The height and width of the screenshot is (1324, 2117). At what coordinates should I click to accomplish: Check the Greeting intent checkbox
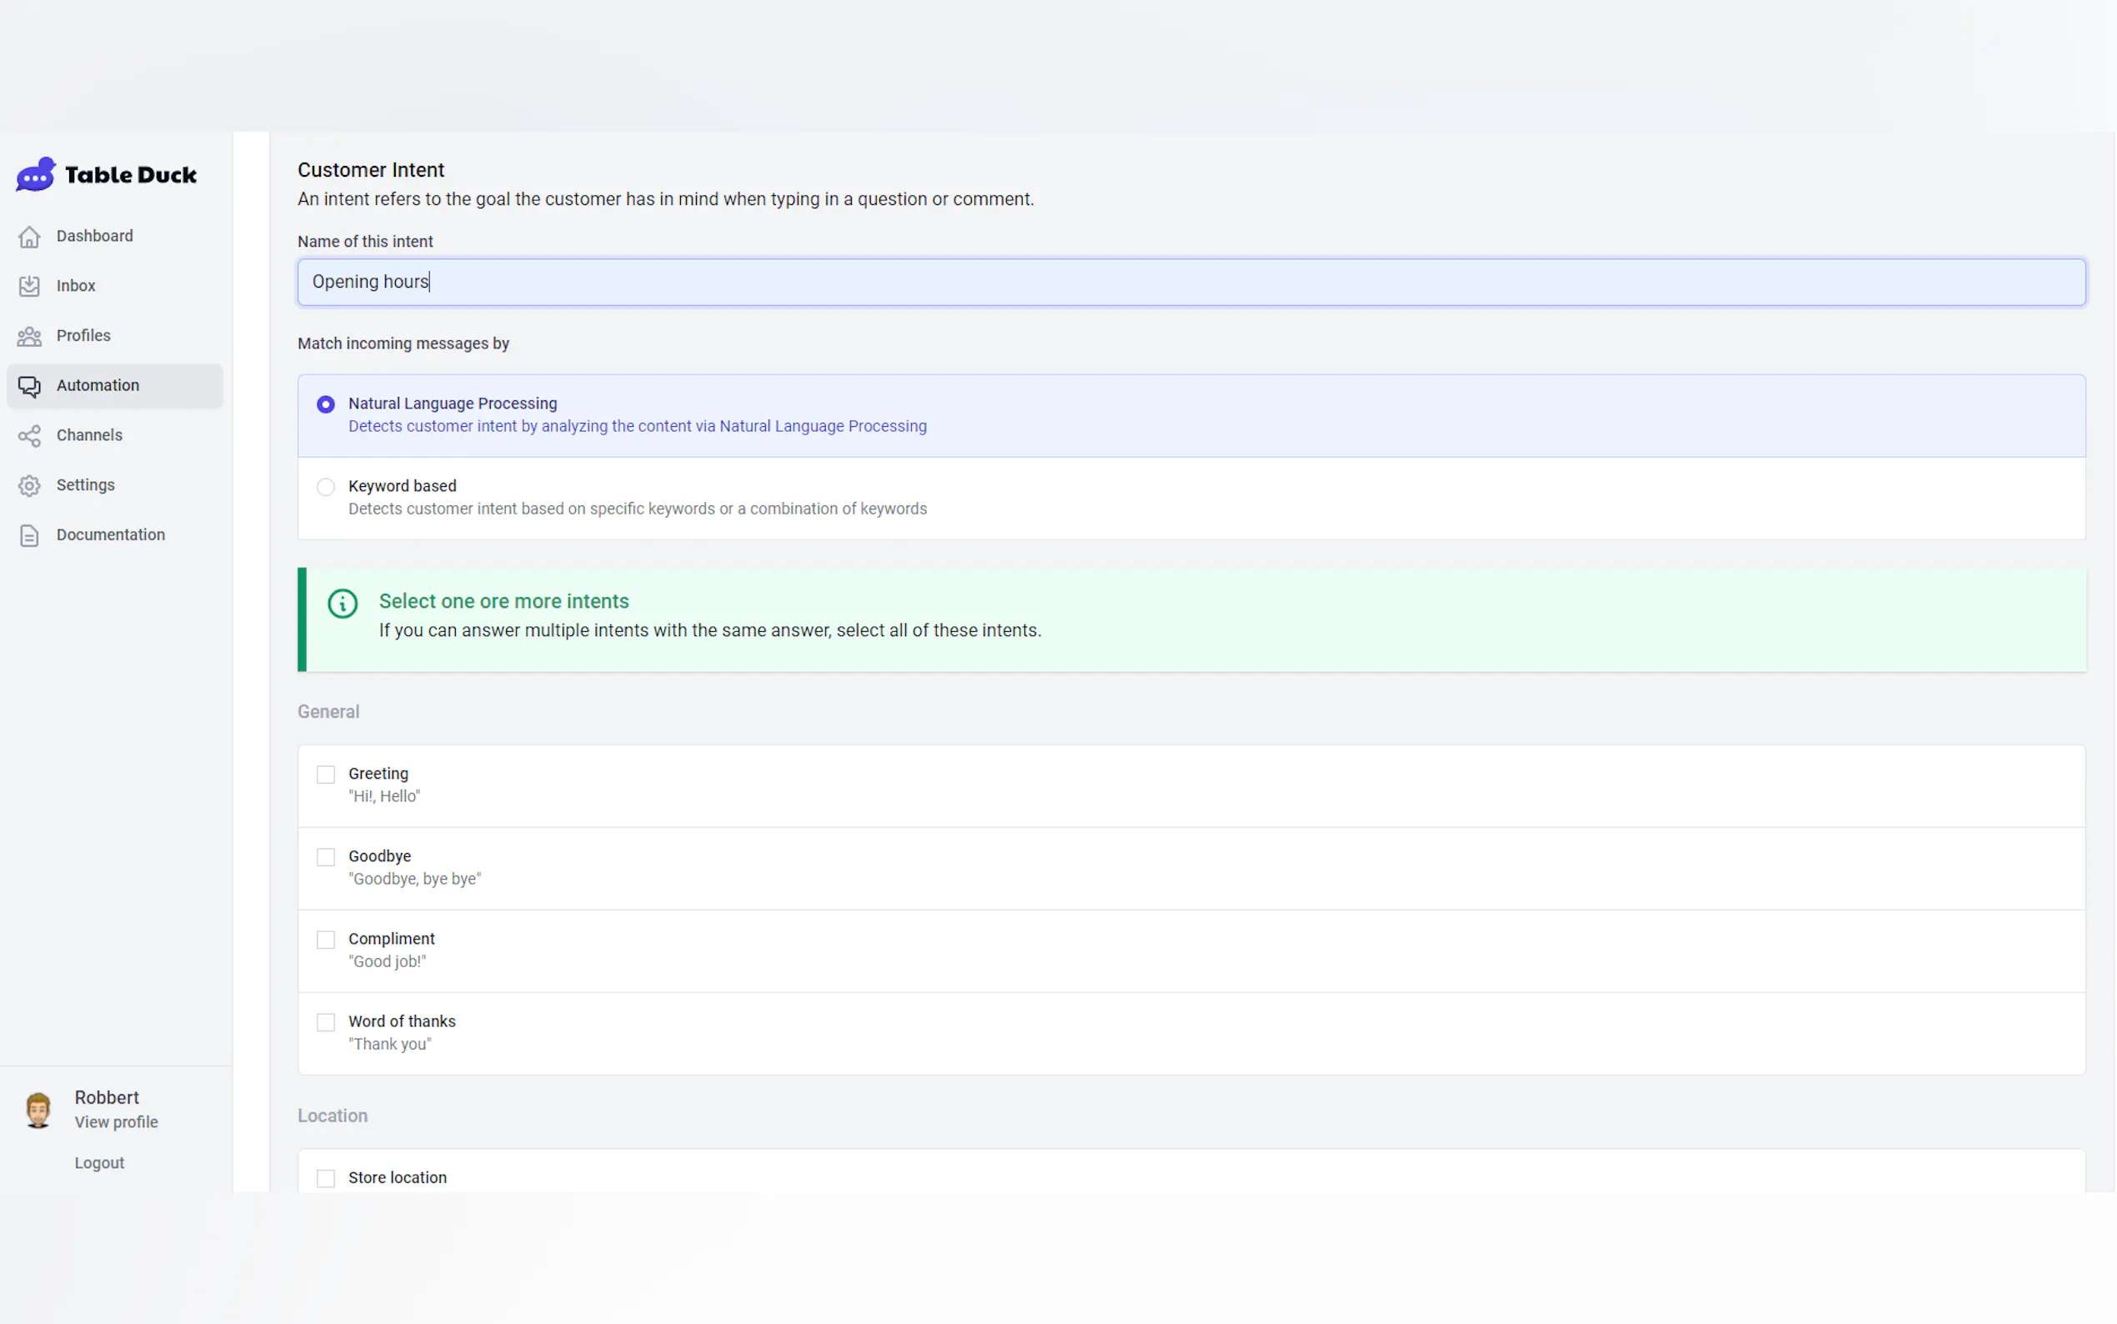[326, 774]
